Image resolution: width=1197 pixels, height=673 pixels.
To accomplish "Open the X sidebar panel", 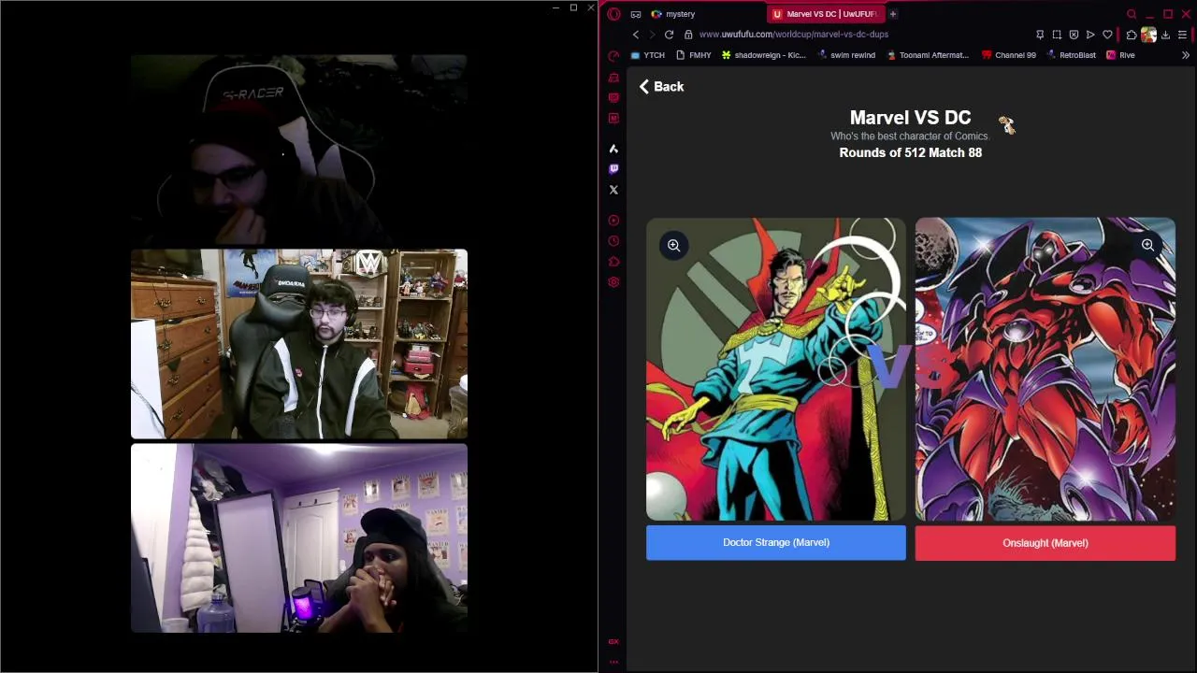I will tap(613, 190).
